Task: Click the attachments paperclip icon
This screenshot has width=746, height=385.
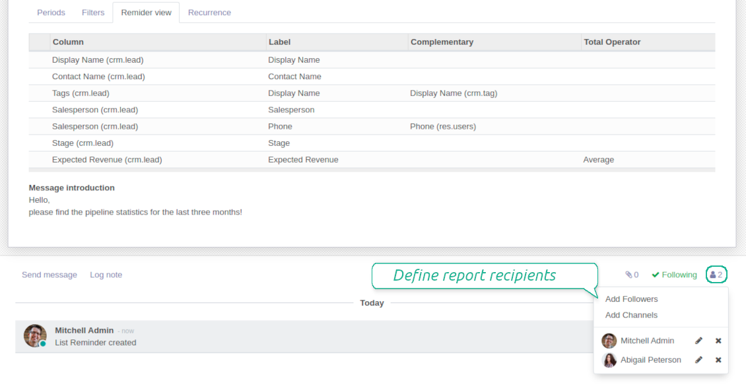Action: [632, 275]
